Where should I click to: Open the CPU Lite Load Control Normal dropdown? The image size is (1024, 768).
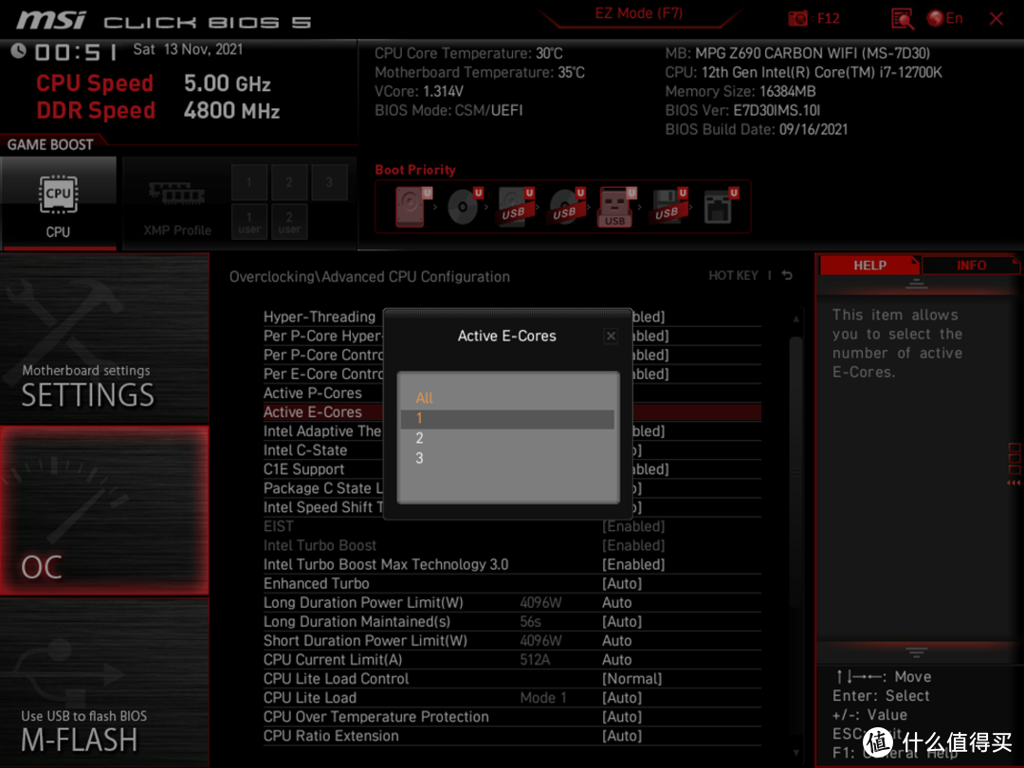pos(632,679)
